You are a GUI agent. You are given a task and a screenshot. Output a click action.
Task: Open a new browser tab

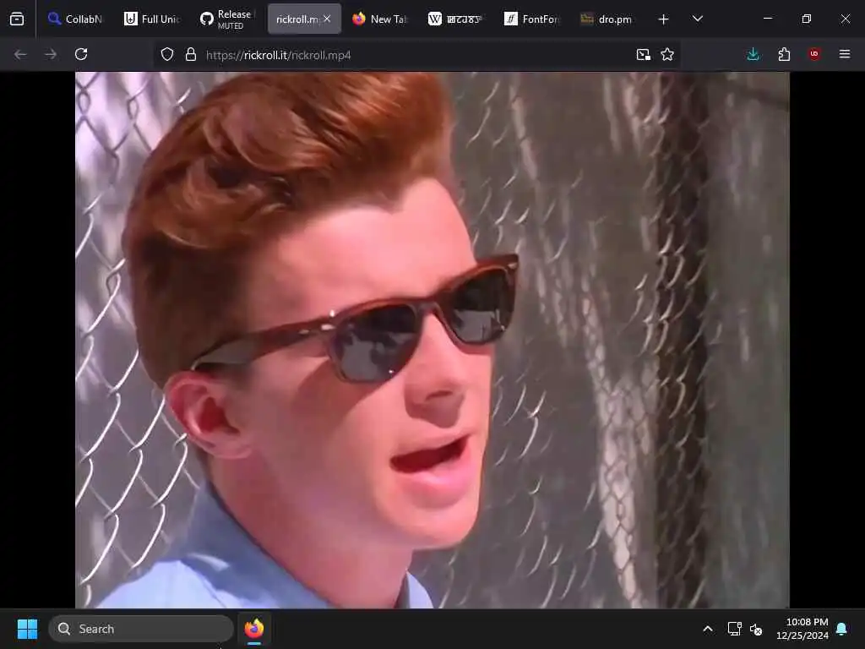tap(664, 19)
